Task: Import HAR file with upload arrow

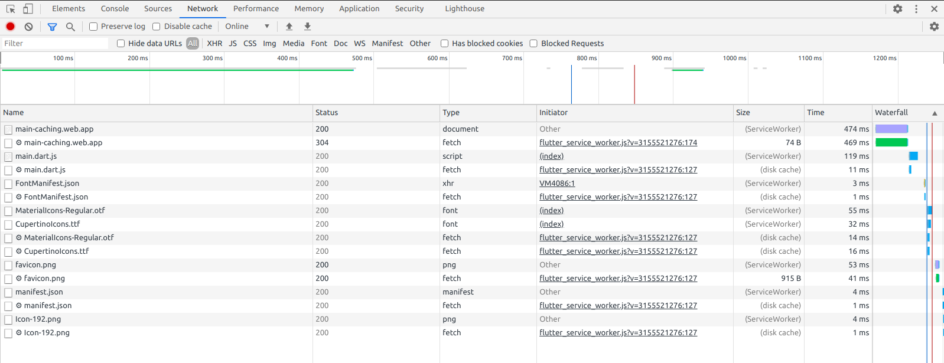Action: [289, 27]
